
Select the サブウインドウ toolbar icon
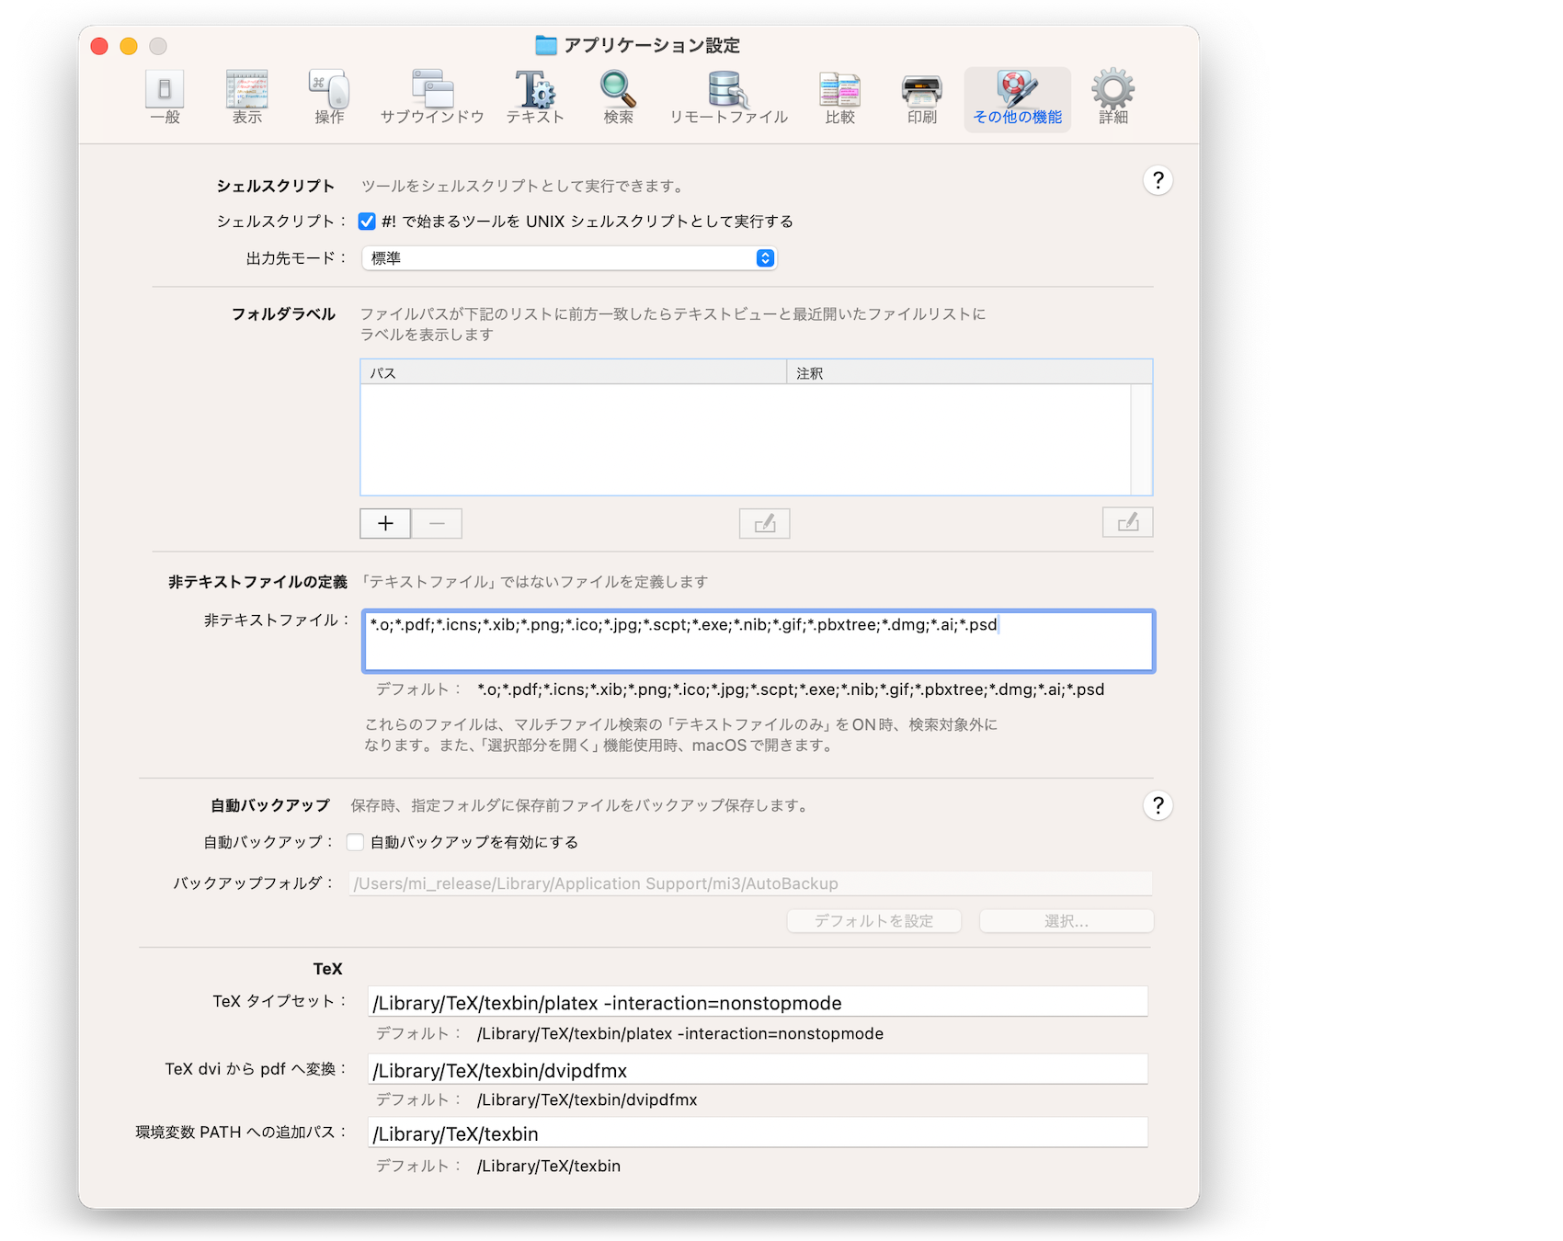pos(432,97)
